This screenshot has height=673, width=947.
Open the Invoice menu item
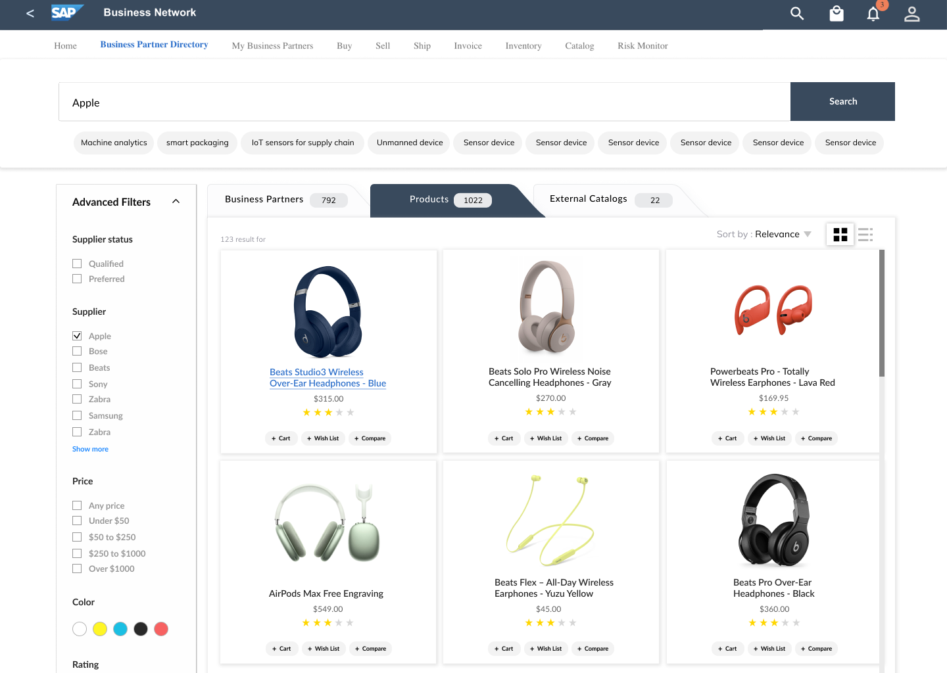(468, 46)
